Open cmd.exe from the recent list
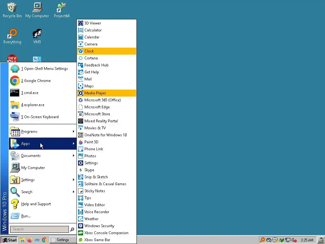 tap(43, 93)
